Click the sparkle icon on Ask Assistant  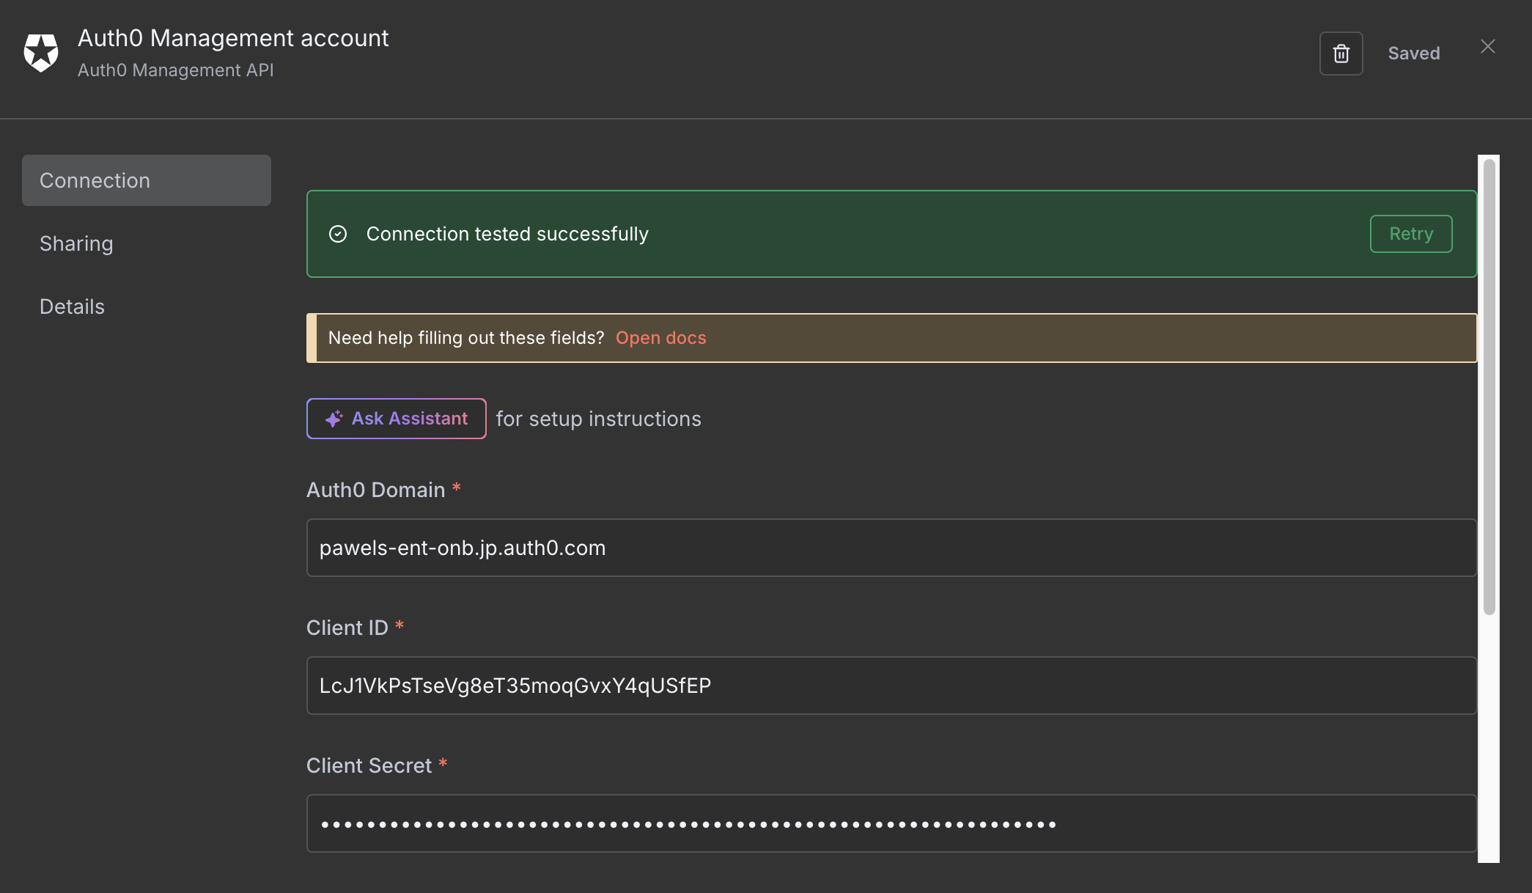(x=334, y=419)
